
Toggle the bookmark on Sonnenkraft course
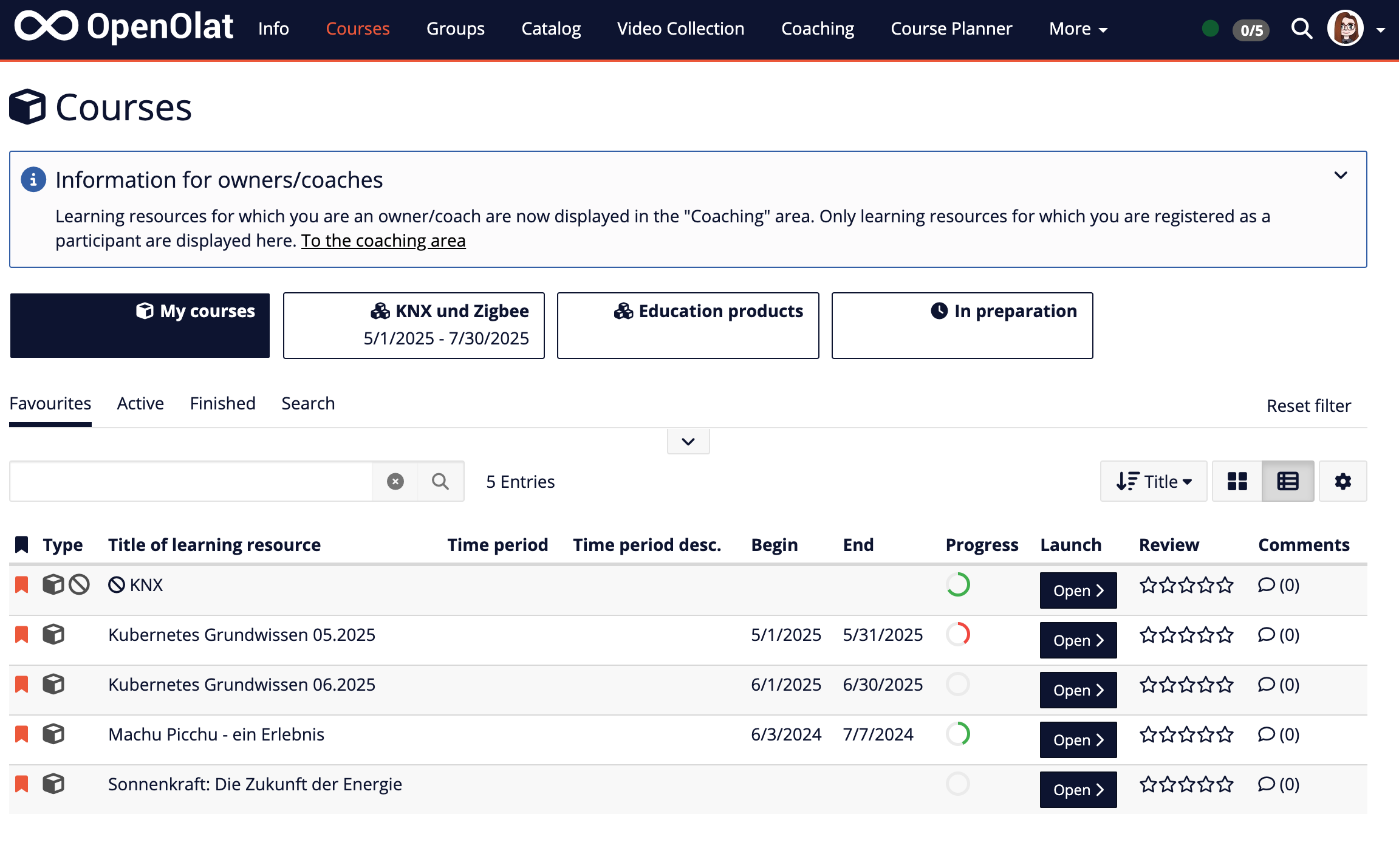[x=21, y=784]
